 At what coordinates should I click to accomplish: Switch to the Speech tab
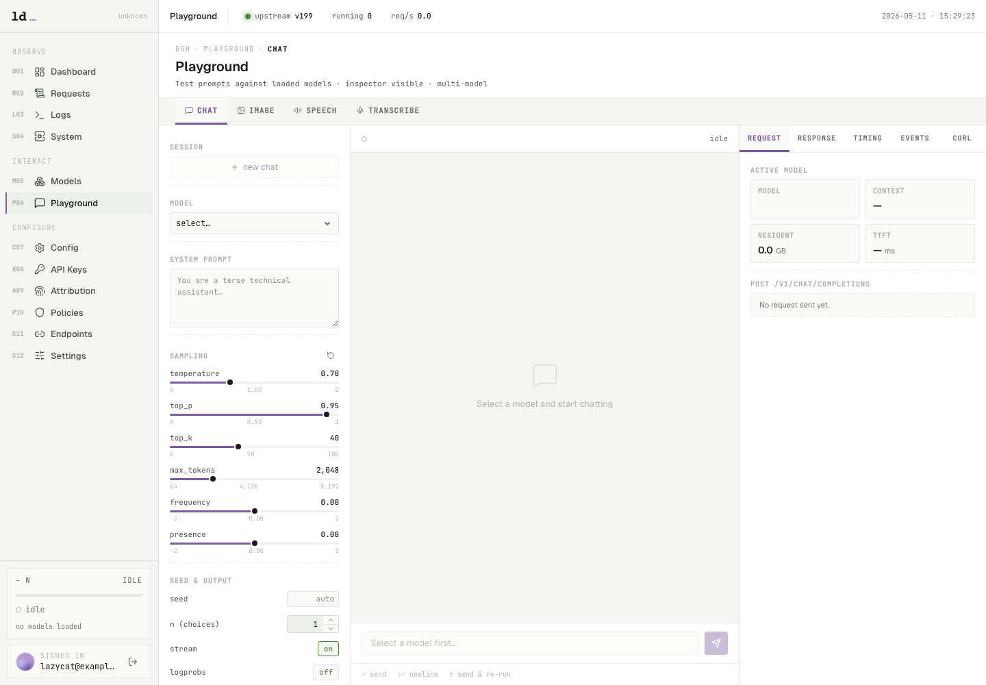tap(316, 110)
